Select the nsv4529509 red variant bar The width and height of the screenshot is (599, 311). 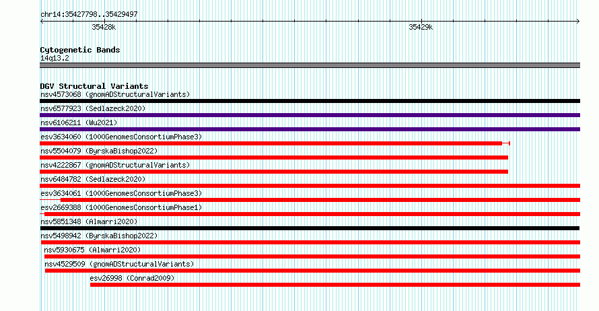tap(312, 271)
